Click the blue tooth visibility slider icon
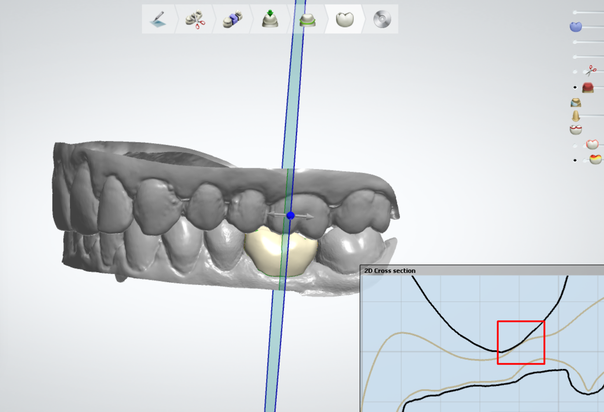 point(575,27)
